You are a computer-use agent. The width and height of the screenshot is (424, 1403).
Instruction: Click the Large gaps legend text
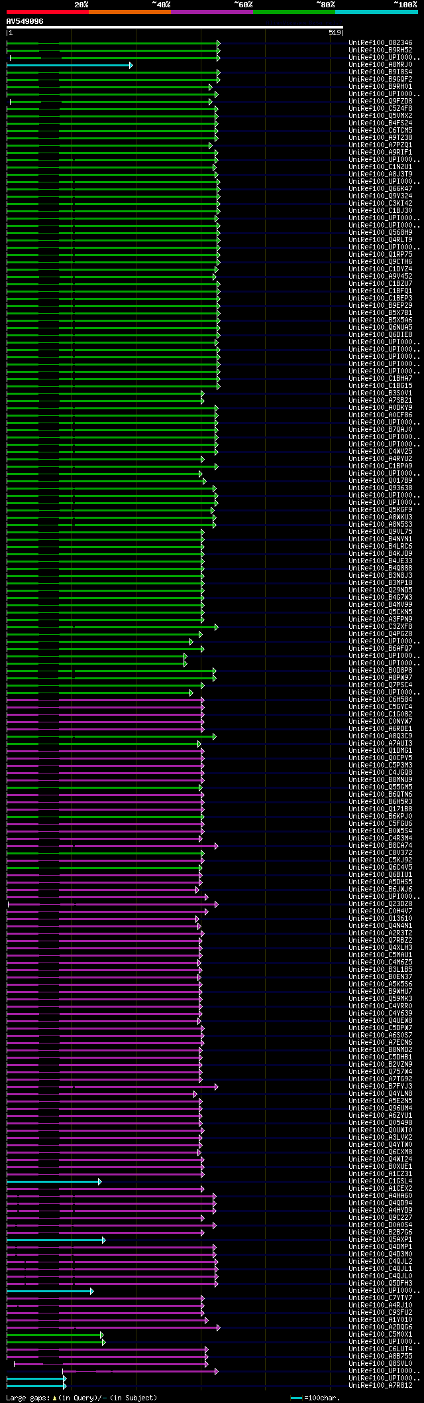click(81, 1398)
